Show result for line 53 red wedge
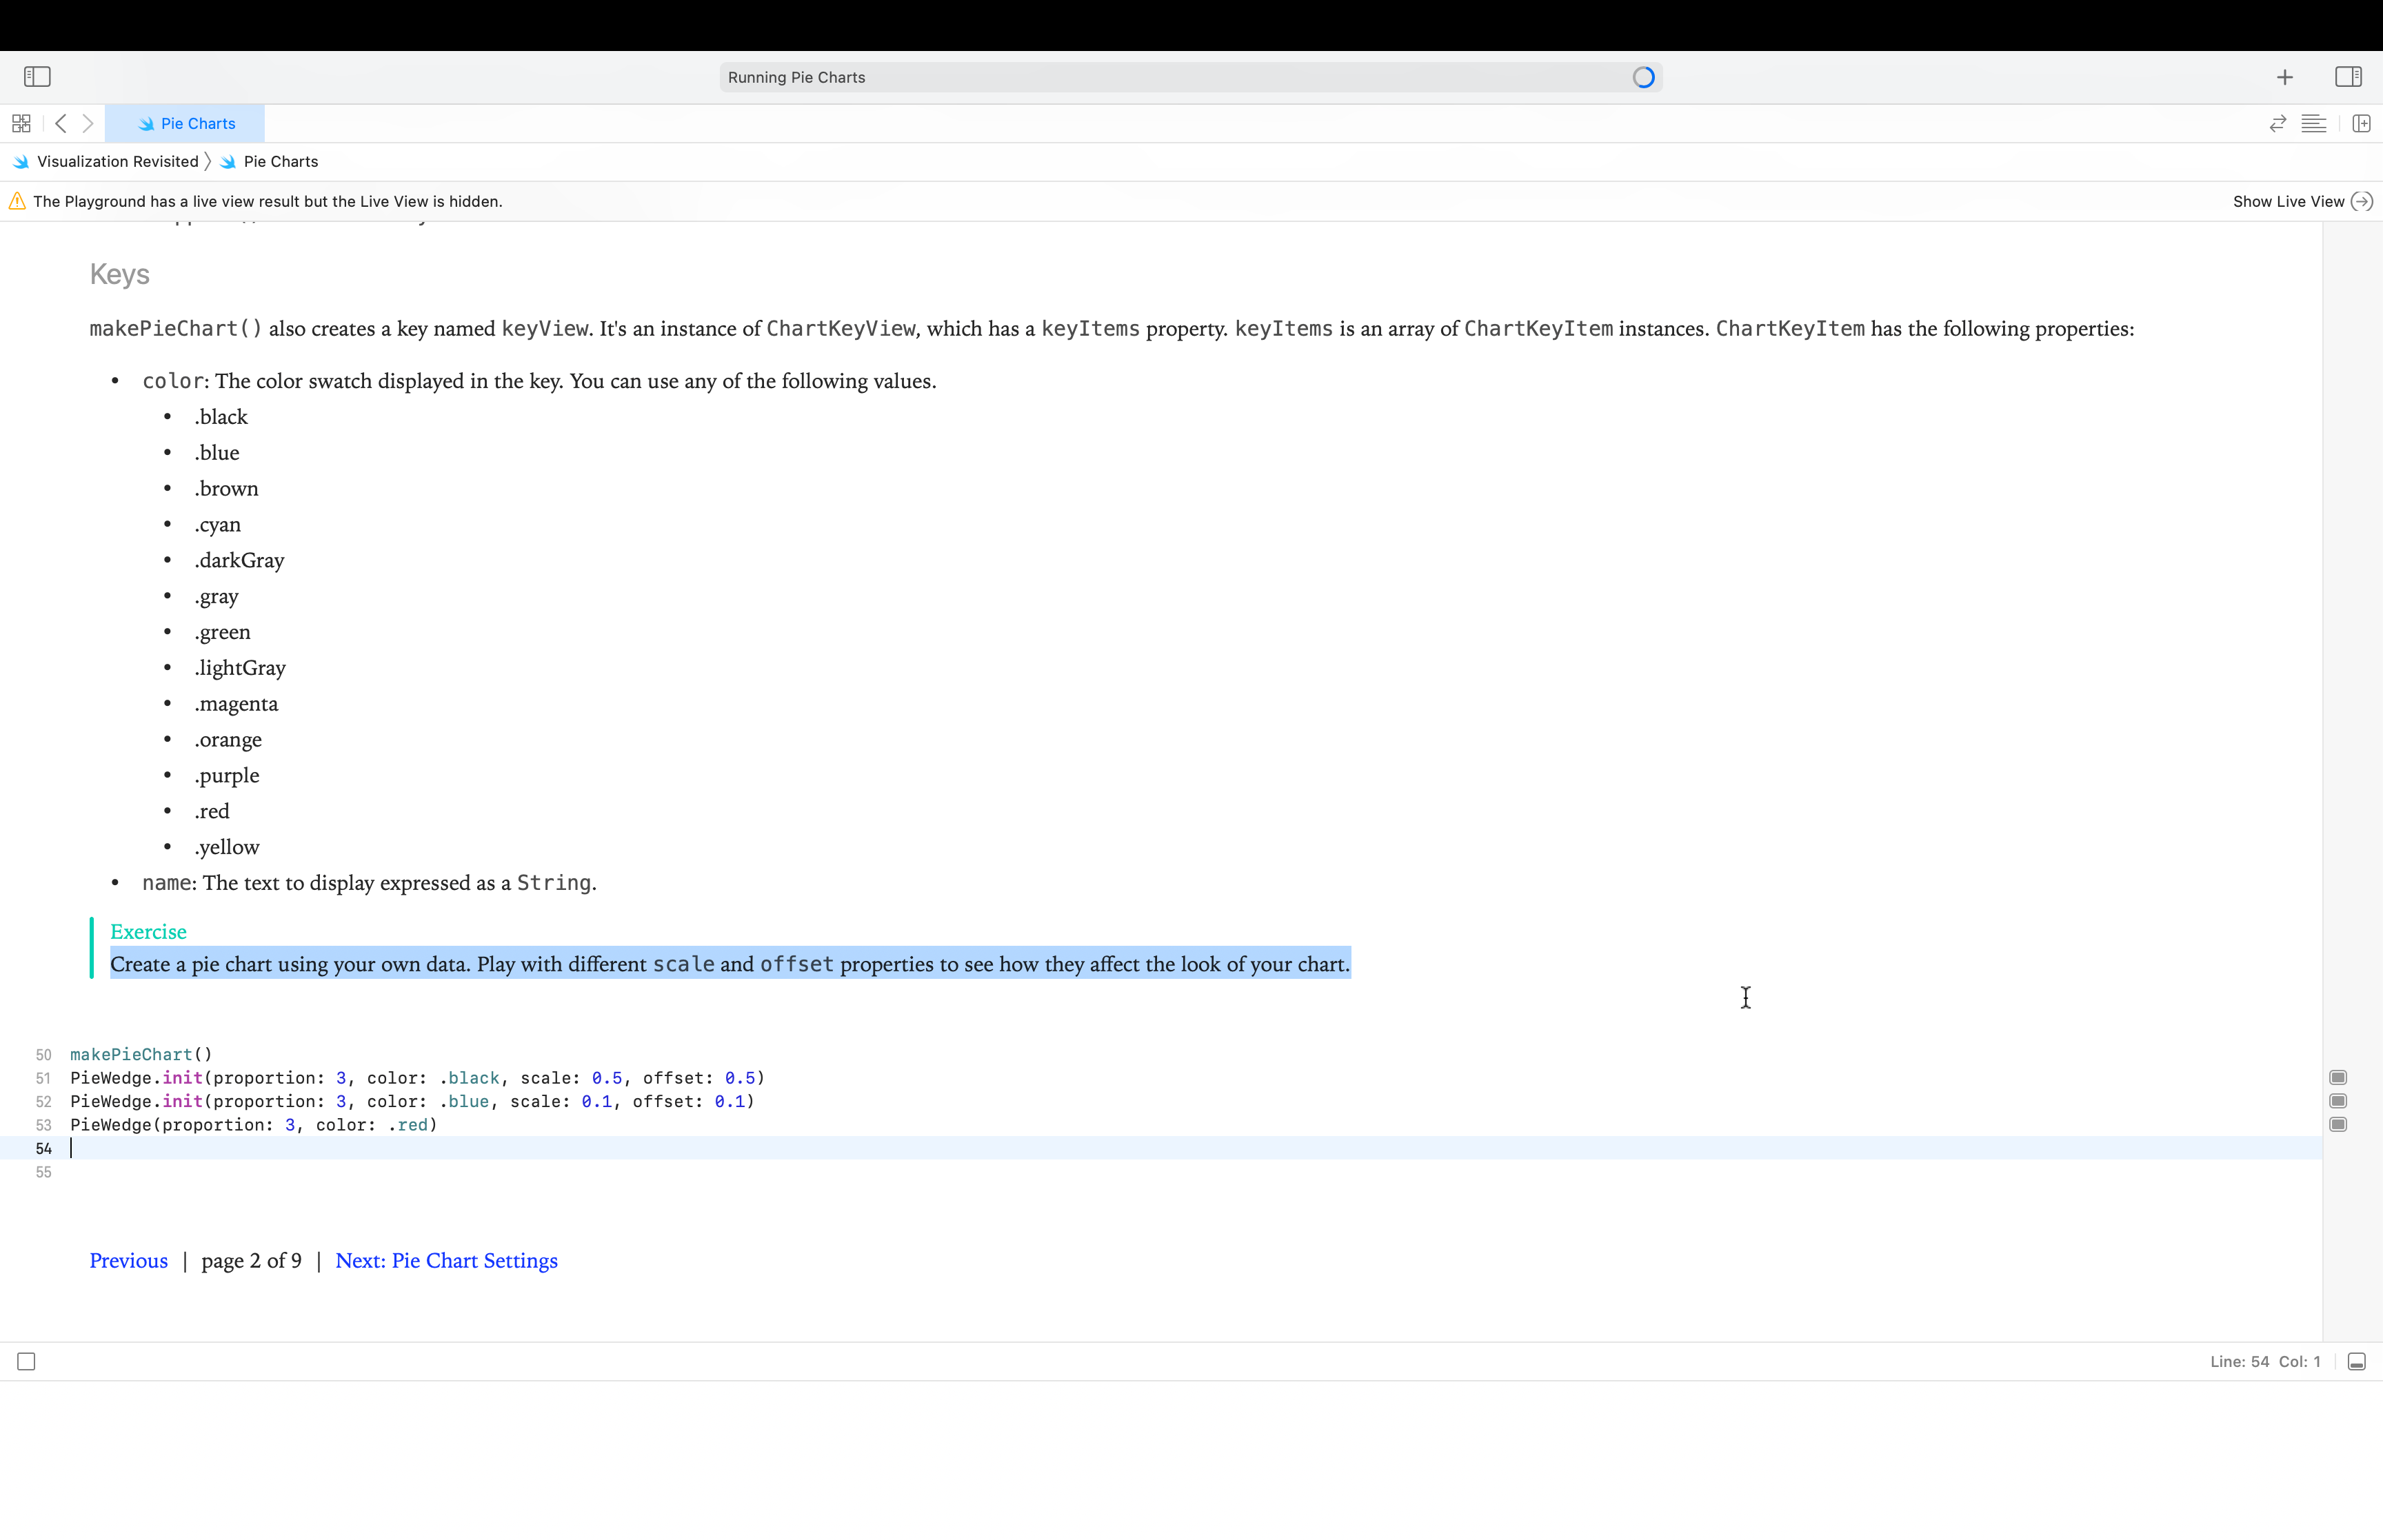 click(2338, 1124)
